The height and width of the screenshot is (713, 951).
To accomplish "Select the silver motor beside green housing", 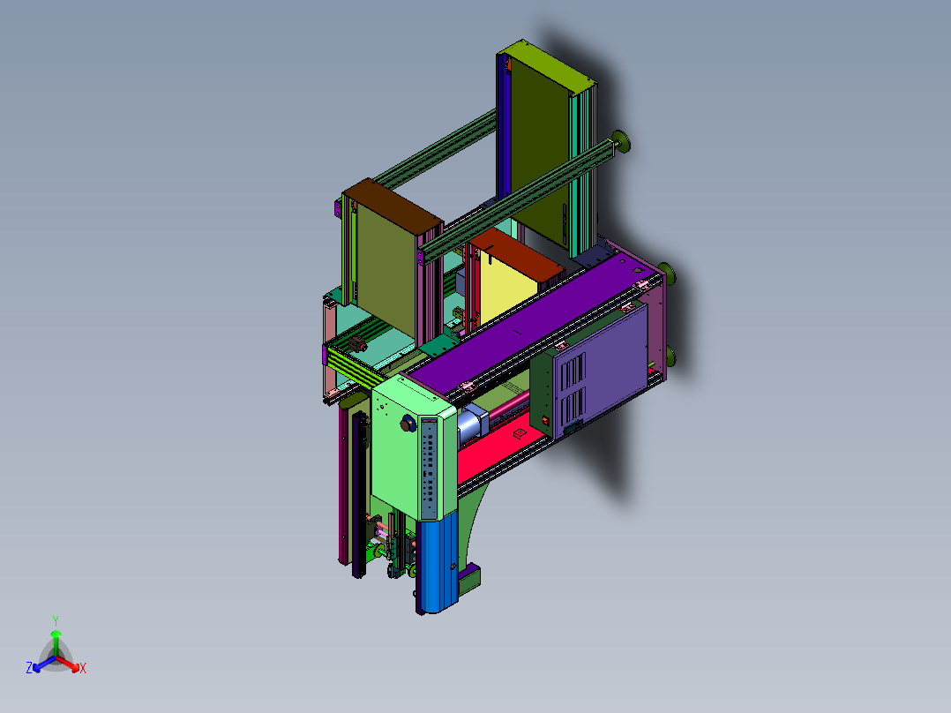I will click(472, 424).
